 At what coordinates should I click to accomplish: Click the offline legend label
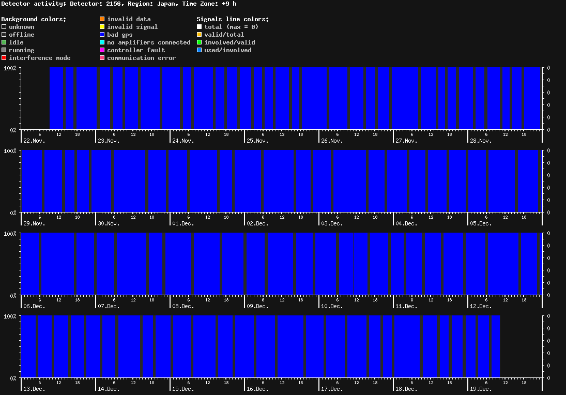(x=22, y=35)
